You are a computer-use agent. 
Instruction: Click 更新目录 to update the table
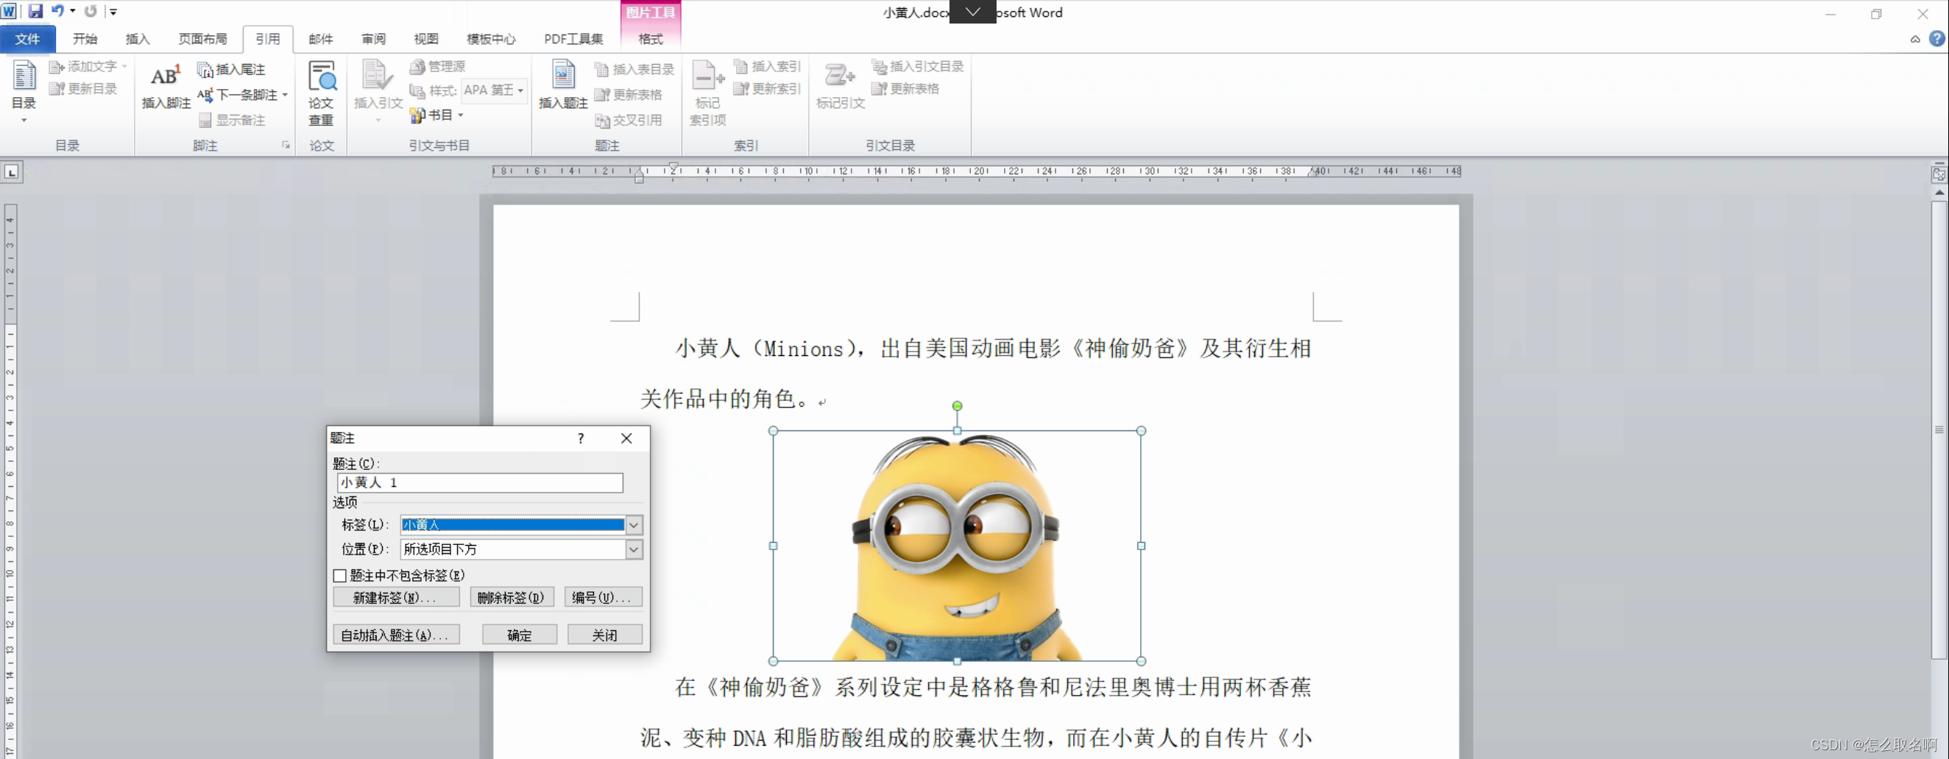(x=83, y=89)
